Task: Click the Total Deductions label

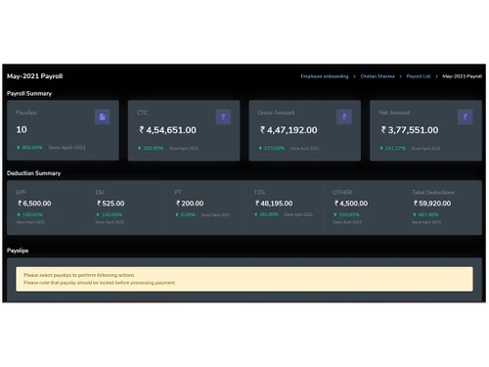Action: click(433, 193)
